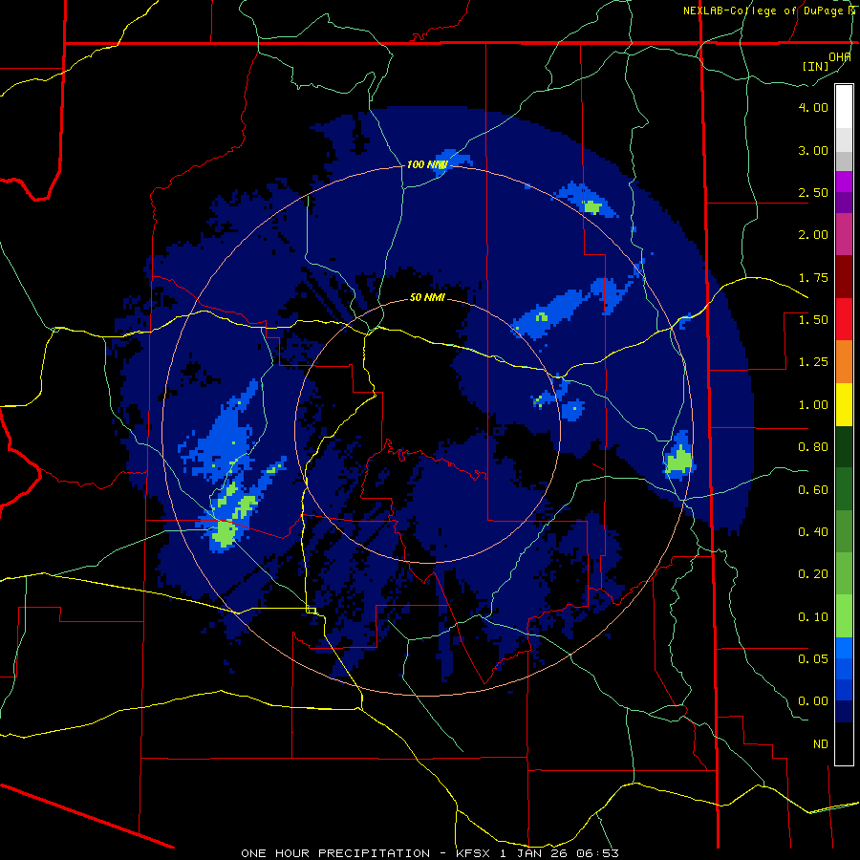
Task: Click the 3.00 legend value
Action: click(x=813, y=150)
